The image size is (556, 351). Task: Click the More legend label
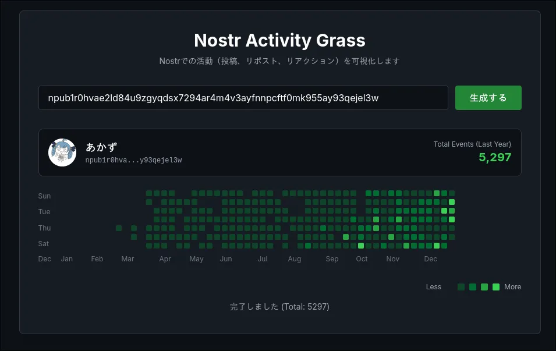click(512, 287)
